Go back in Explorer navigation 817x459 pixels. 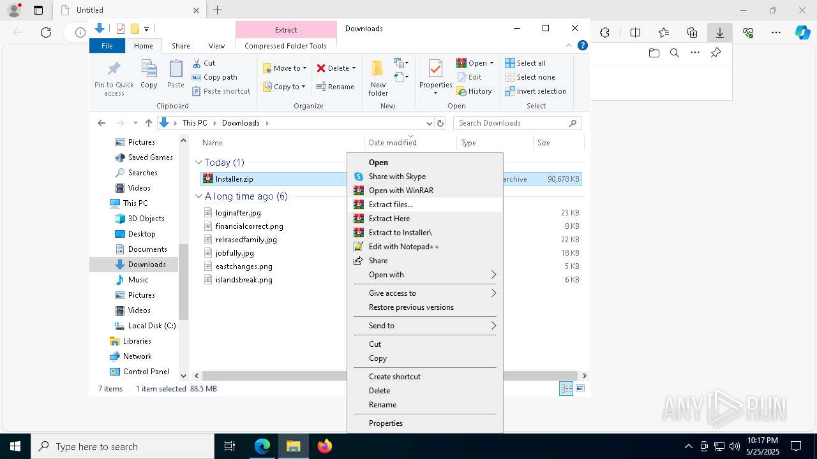(x=101, y=123)
